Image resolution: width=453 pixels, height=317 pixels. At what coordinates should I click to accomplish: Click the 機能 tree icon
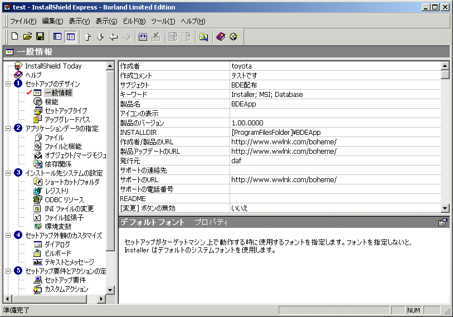point(37,101)
